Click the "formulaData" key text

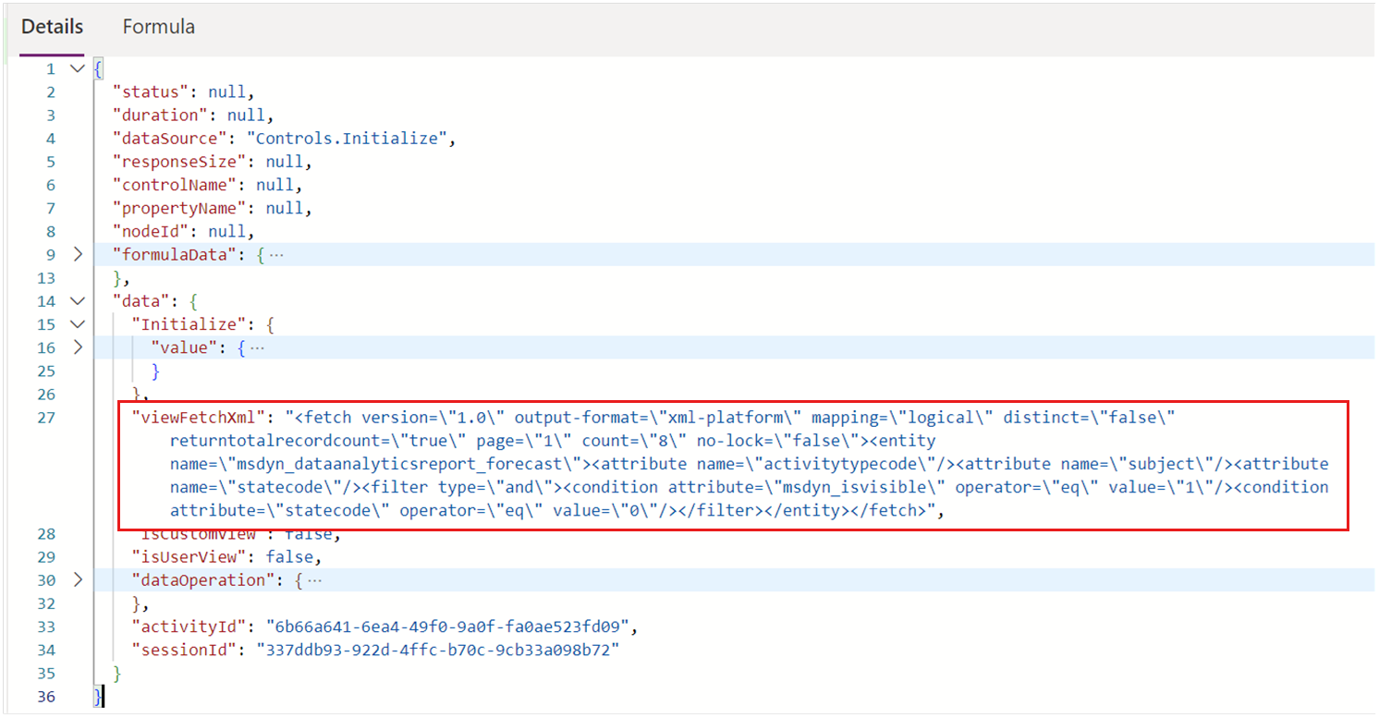175,254
